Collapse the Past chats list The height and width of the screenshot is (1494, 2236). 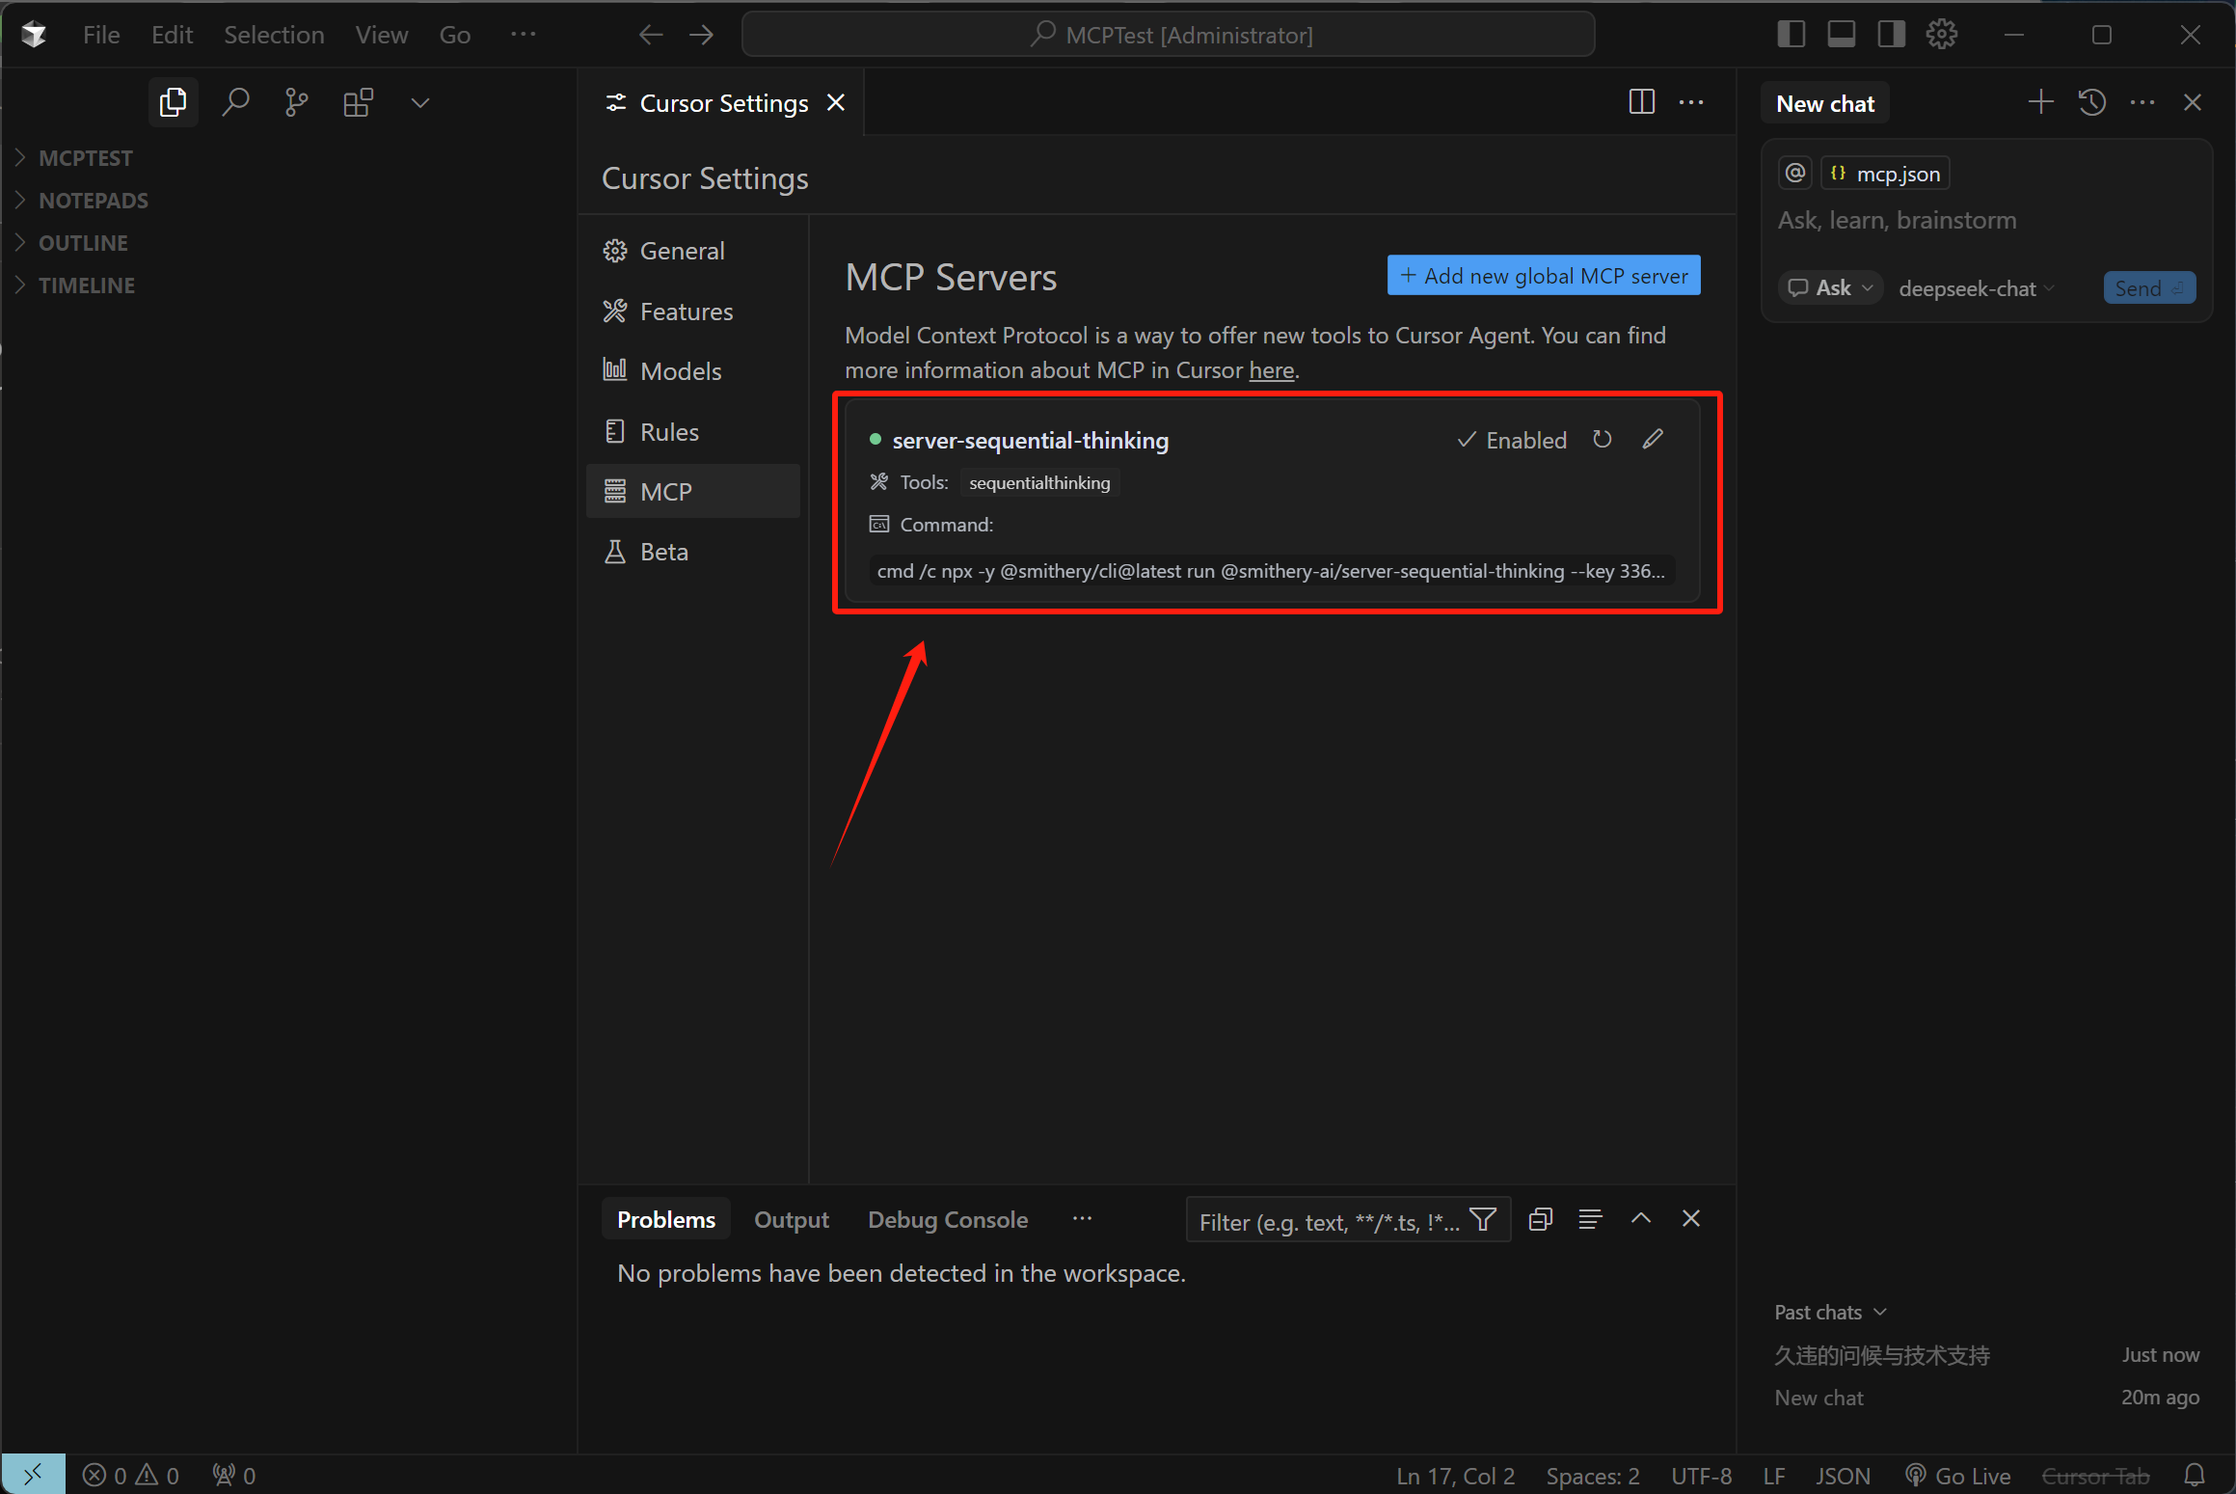pos(1830,1313)
